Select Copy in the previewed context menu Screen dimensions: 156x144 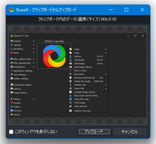coord(88,53)
